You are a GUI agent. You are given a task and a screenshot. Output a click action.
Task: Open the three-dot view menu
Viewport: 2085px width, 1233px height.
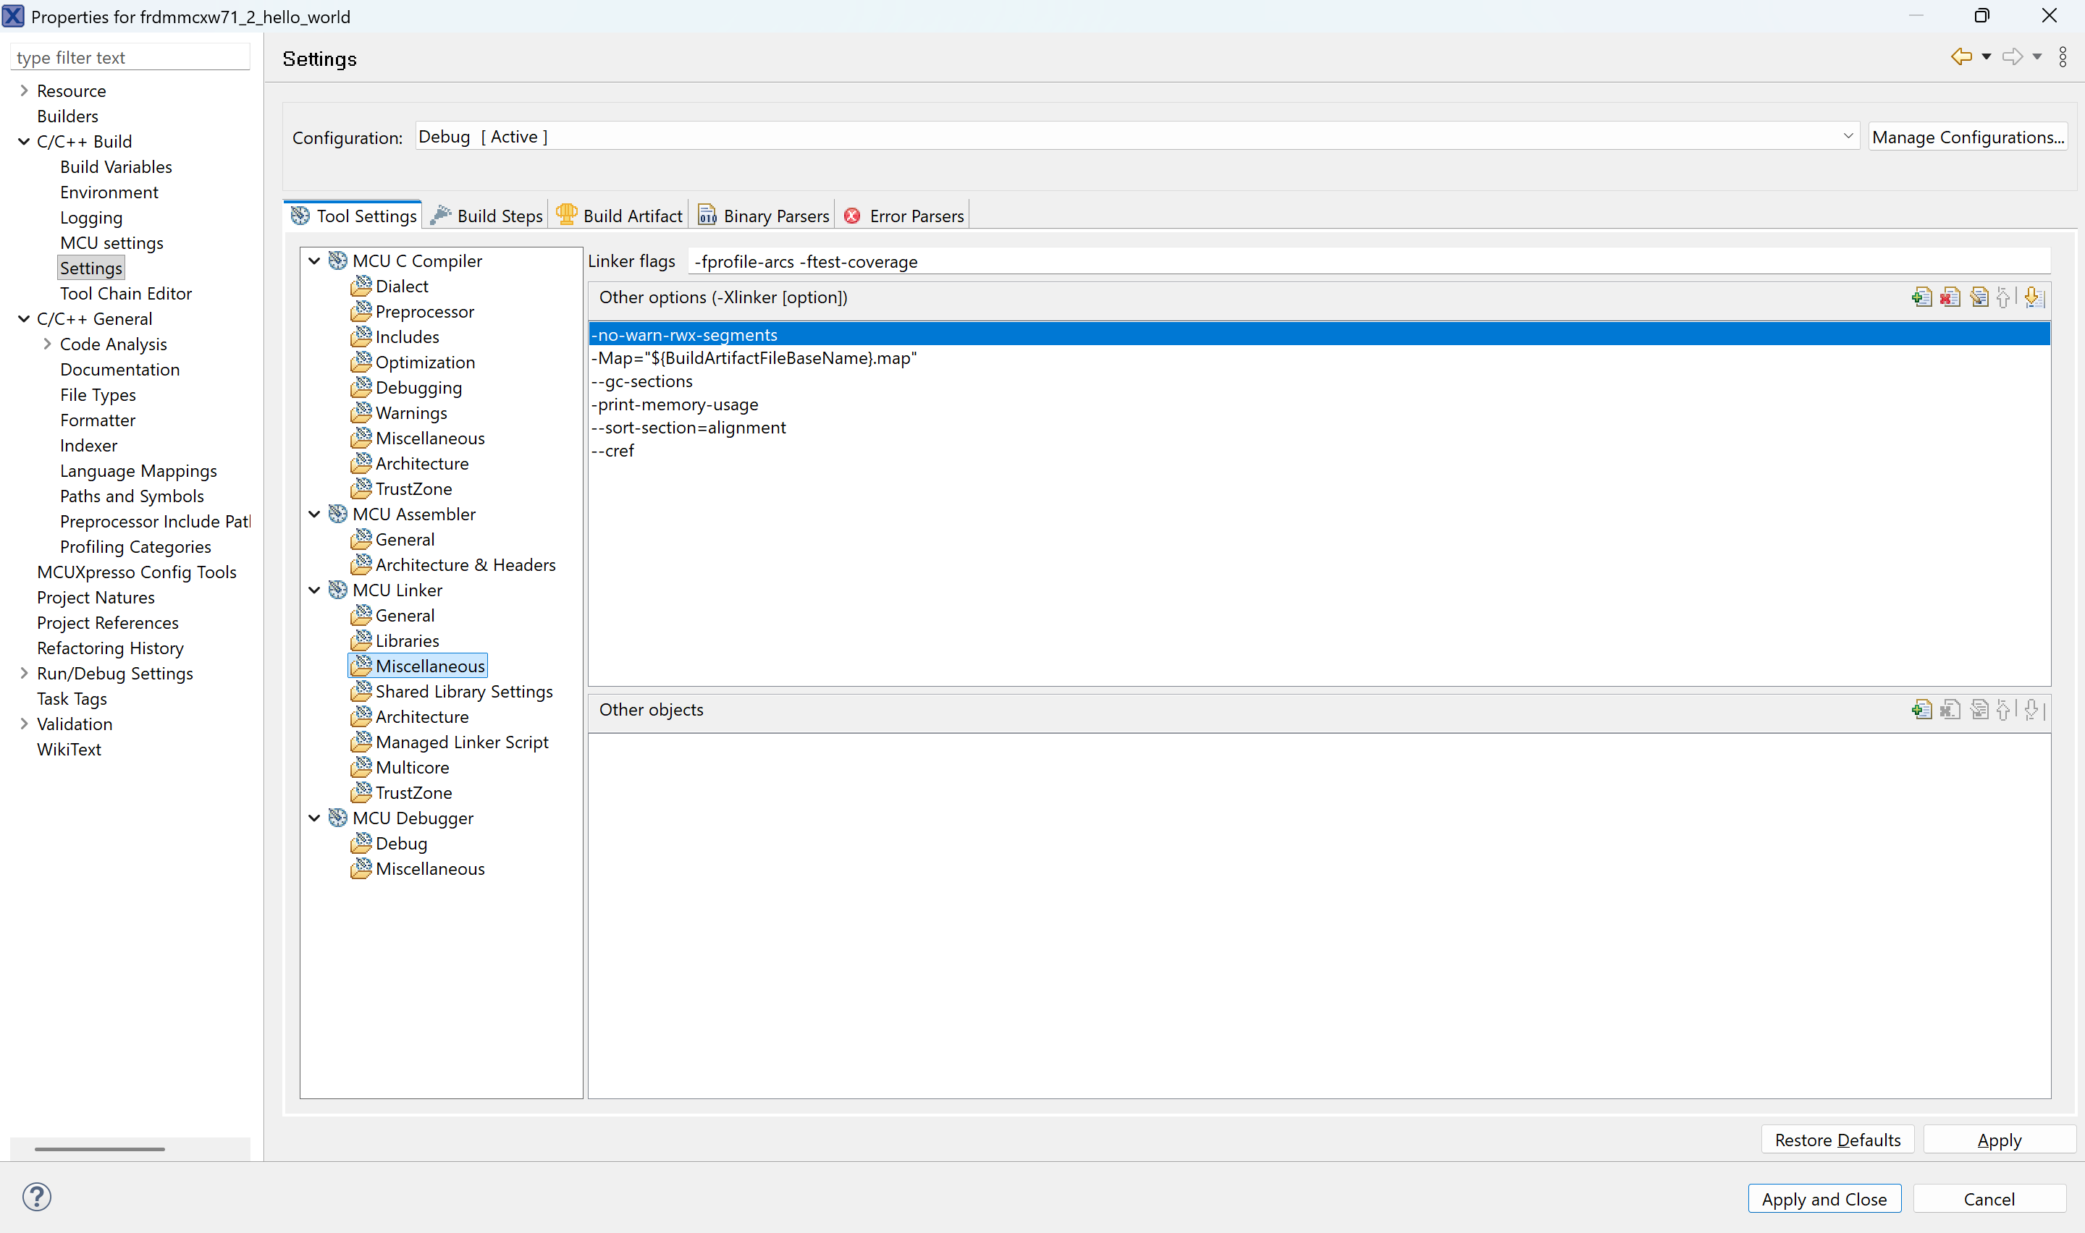[x=2063, y=57]
